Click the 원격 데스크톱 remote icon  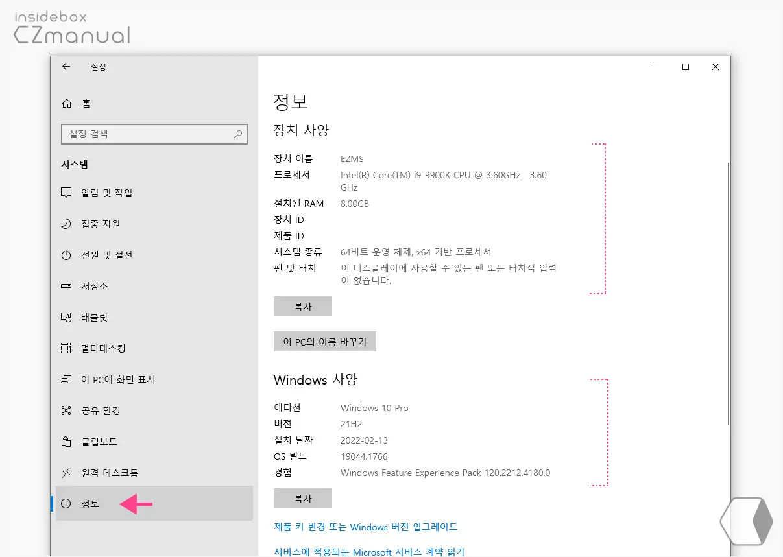click(x=66, y=473)
